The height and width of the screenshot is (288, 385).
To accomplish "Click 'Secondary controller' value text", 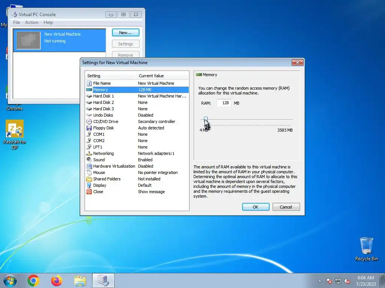I will tap(157, 121).
